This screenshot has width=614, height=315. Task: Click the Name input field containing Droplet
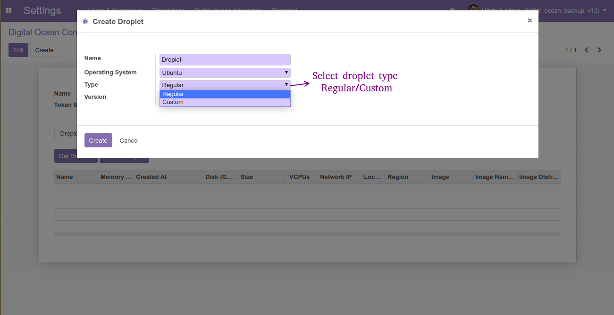tap(225, 60)
